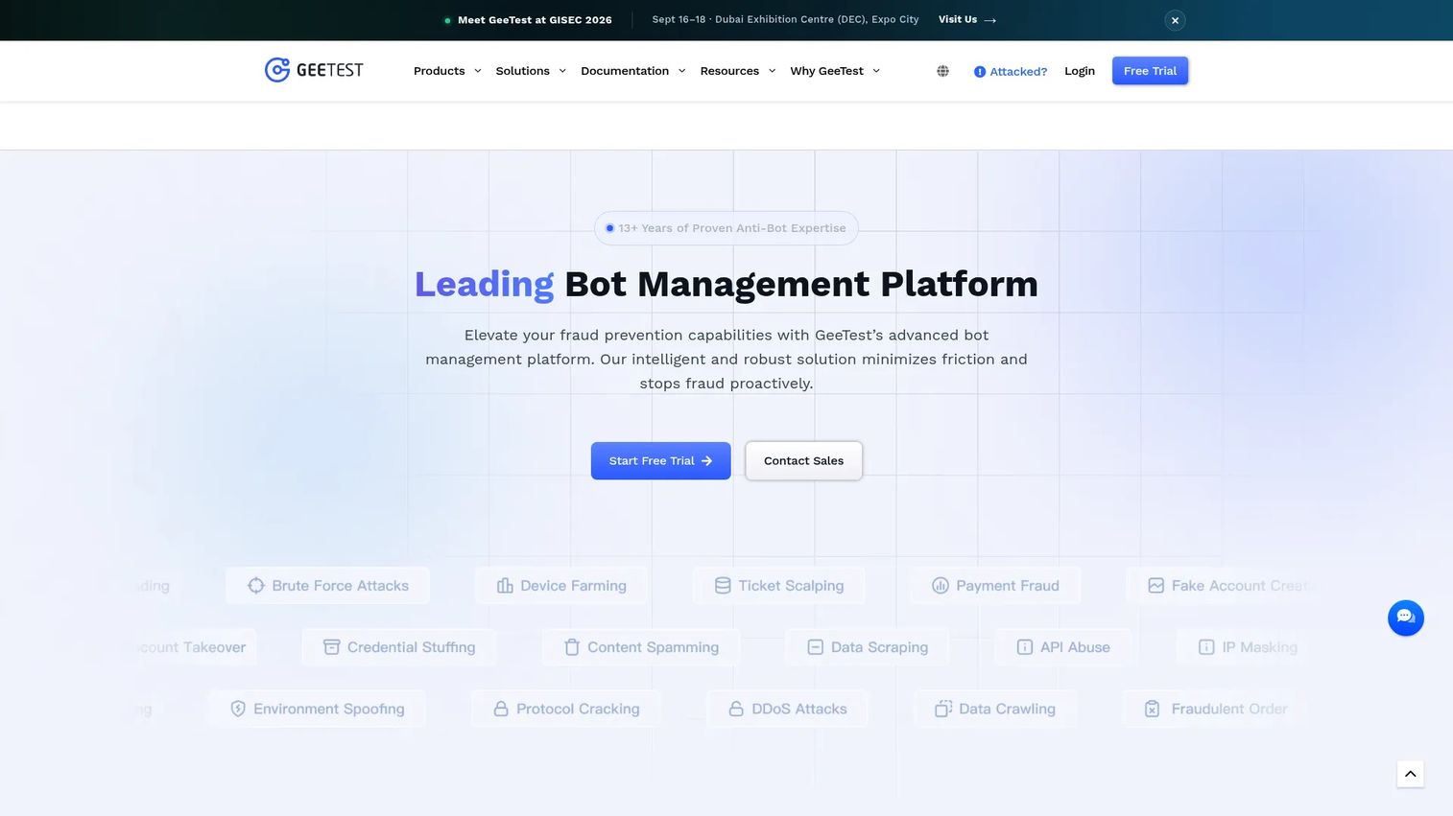
Task: Expand the Documentation dropdown chevron
Action: (682, 71)
